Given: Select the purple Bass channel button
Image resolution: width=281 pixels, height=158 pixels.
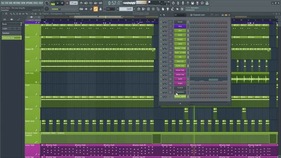Looking at the screenshot, I should click(x=180, y=26).
